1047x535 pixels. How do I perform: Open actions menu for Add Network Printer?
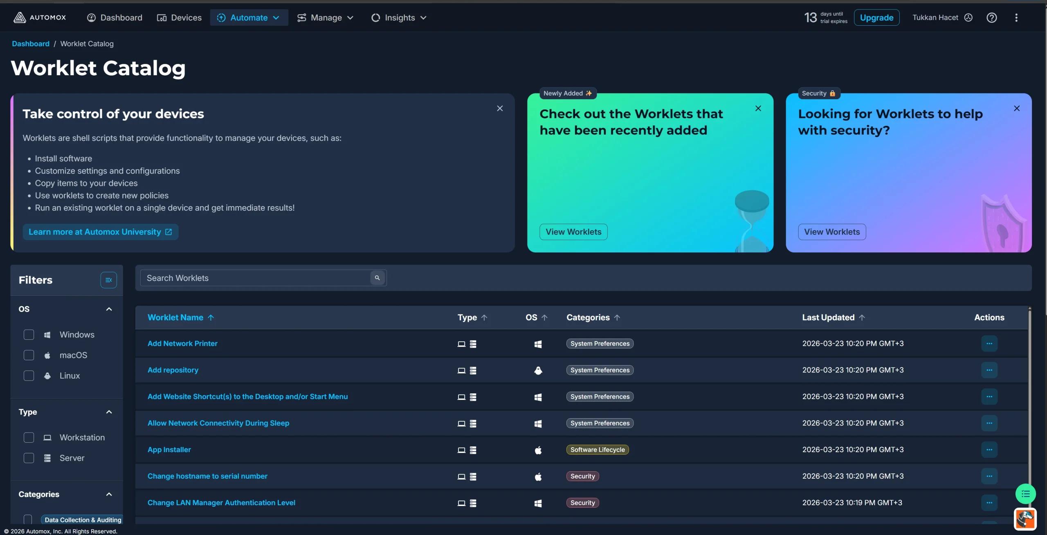989,343
